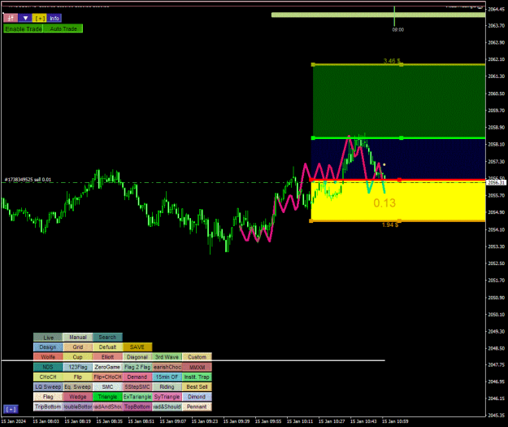Select the Pennant pattern
Viewport: 508px width, 427px height.
(197, 407)
